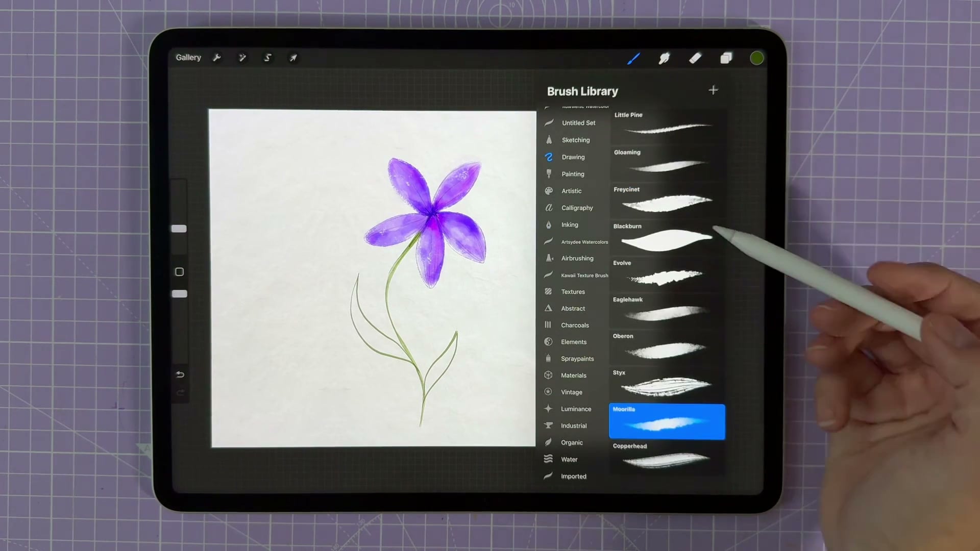980x551 pixels.
Task: Open the Drawing brush set
Action: pyautogui.click(x=575, y=157)
